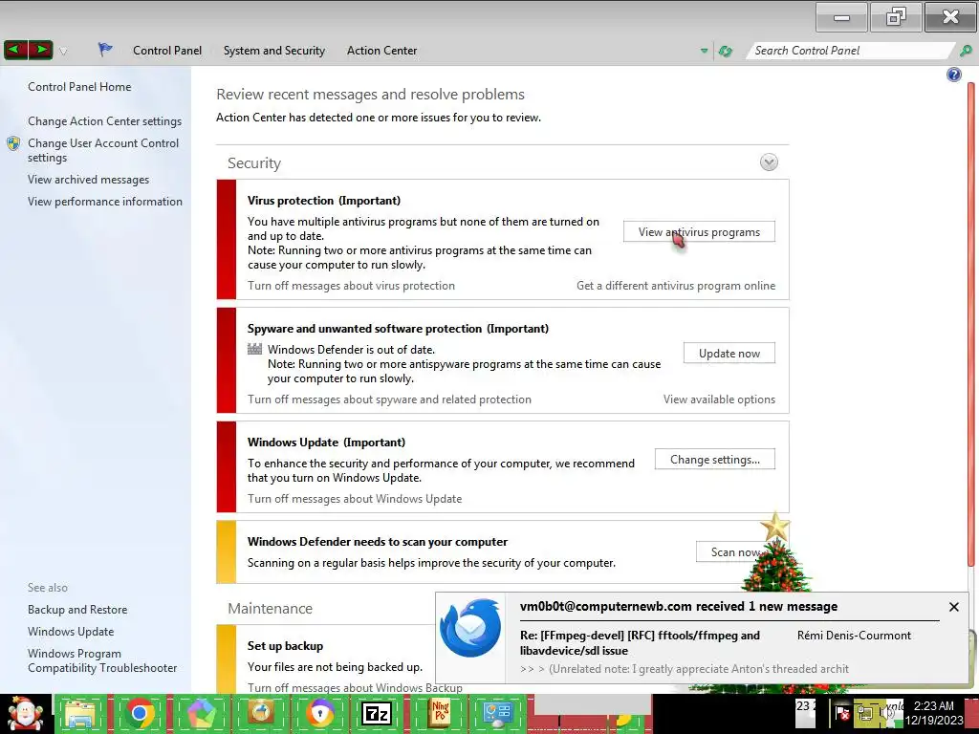Open the recent pages dropdown beside navigation arrows
Viewport: 979px width, 734px height.
[63, 52]
